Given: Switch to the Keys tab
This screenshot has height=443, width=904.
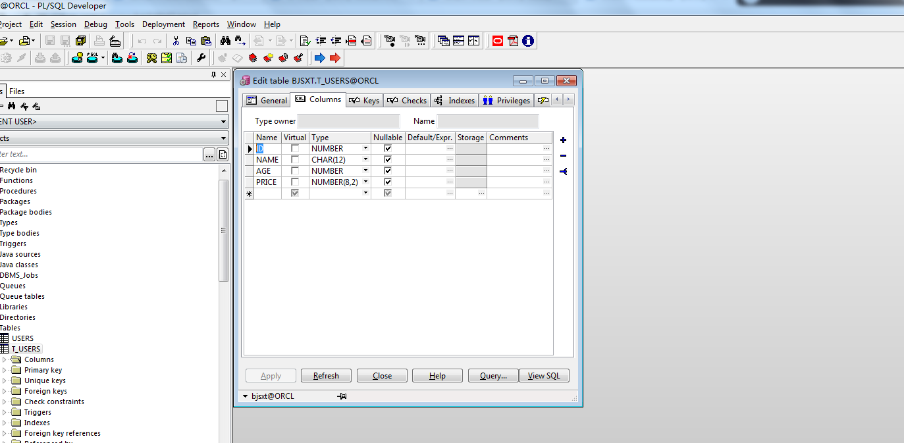Looking at the screenshot, I should [x=364, y=100].
